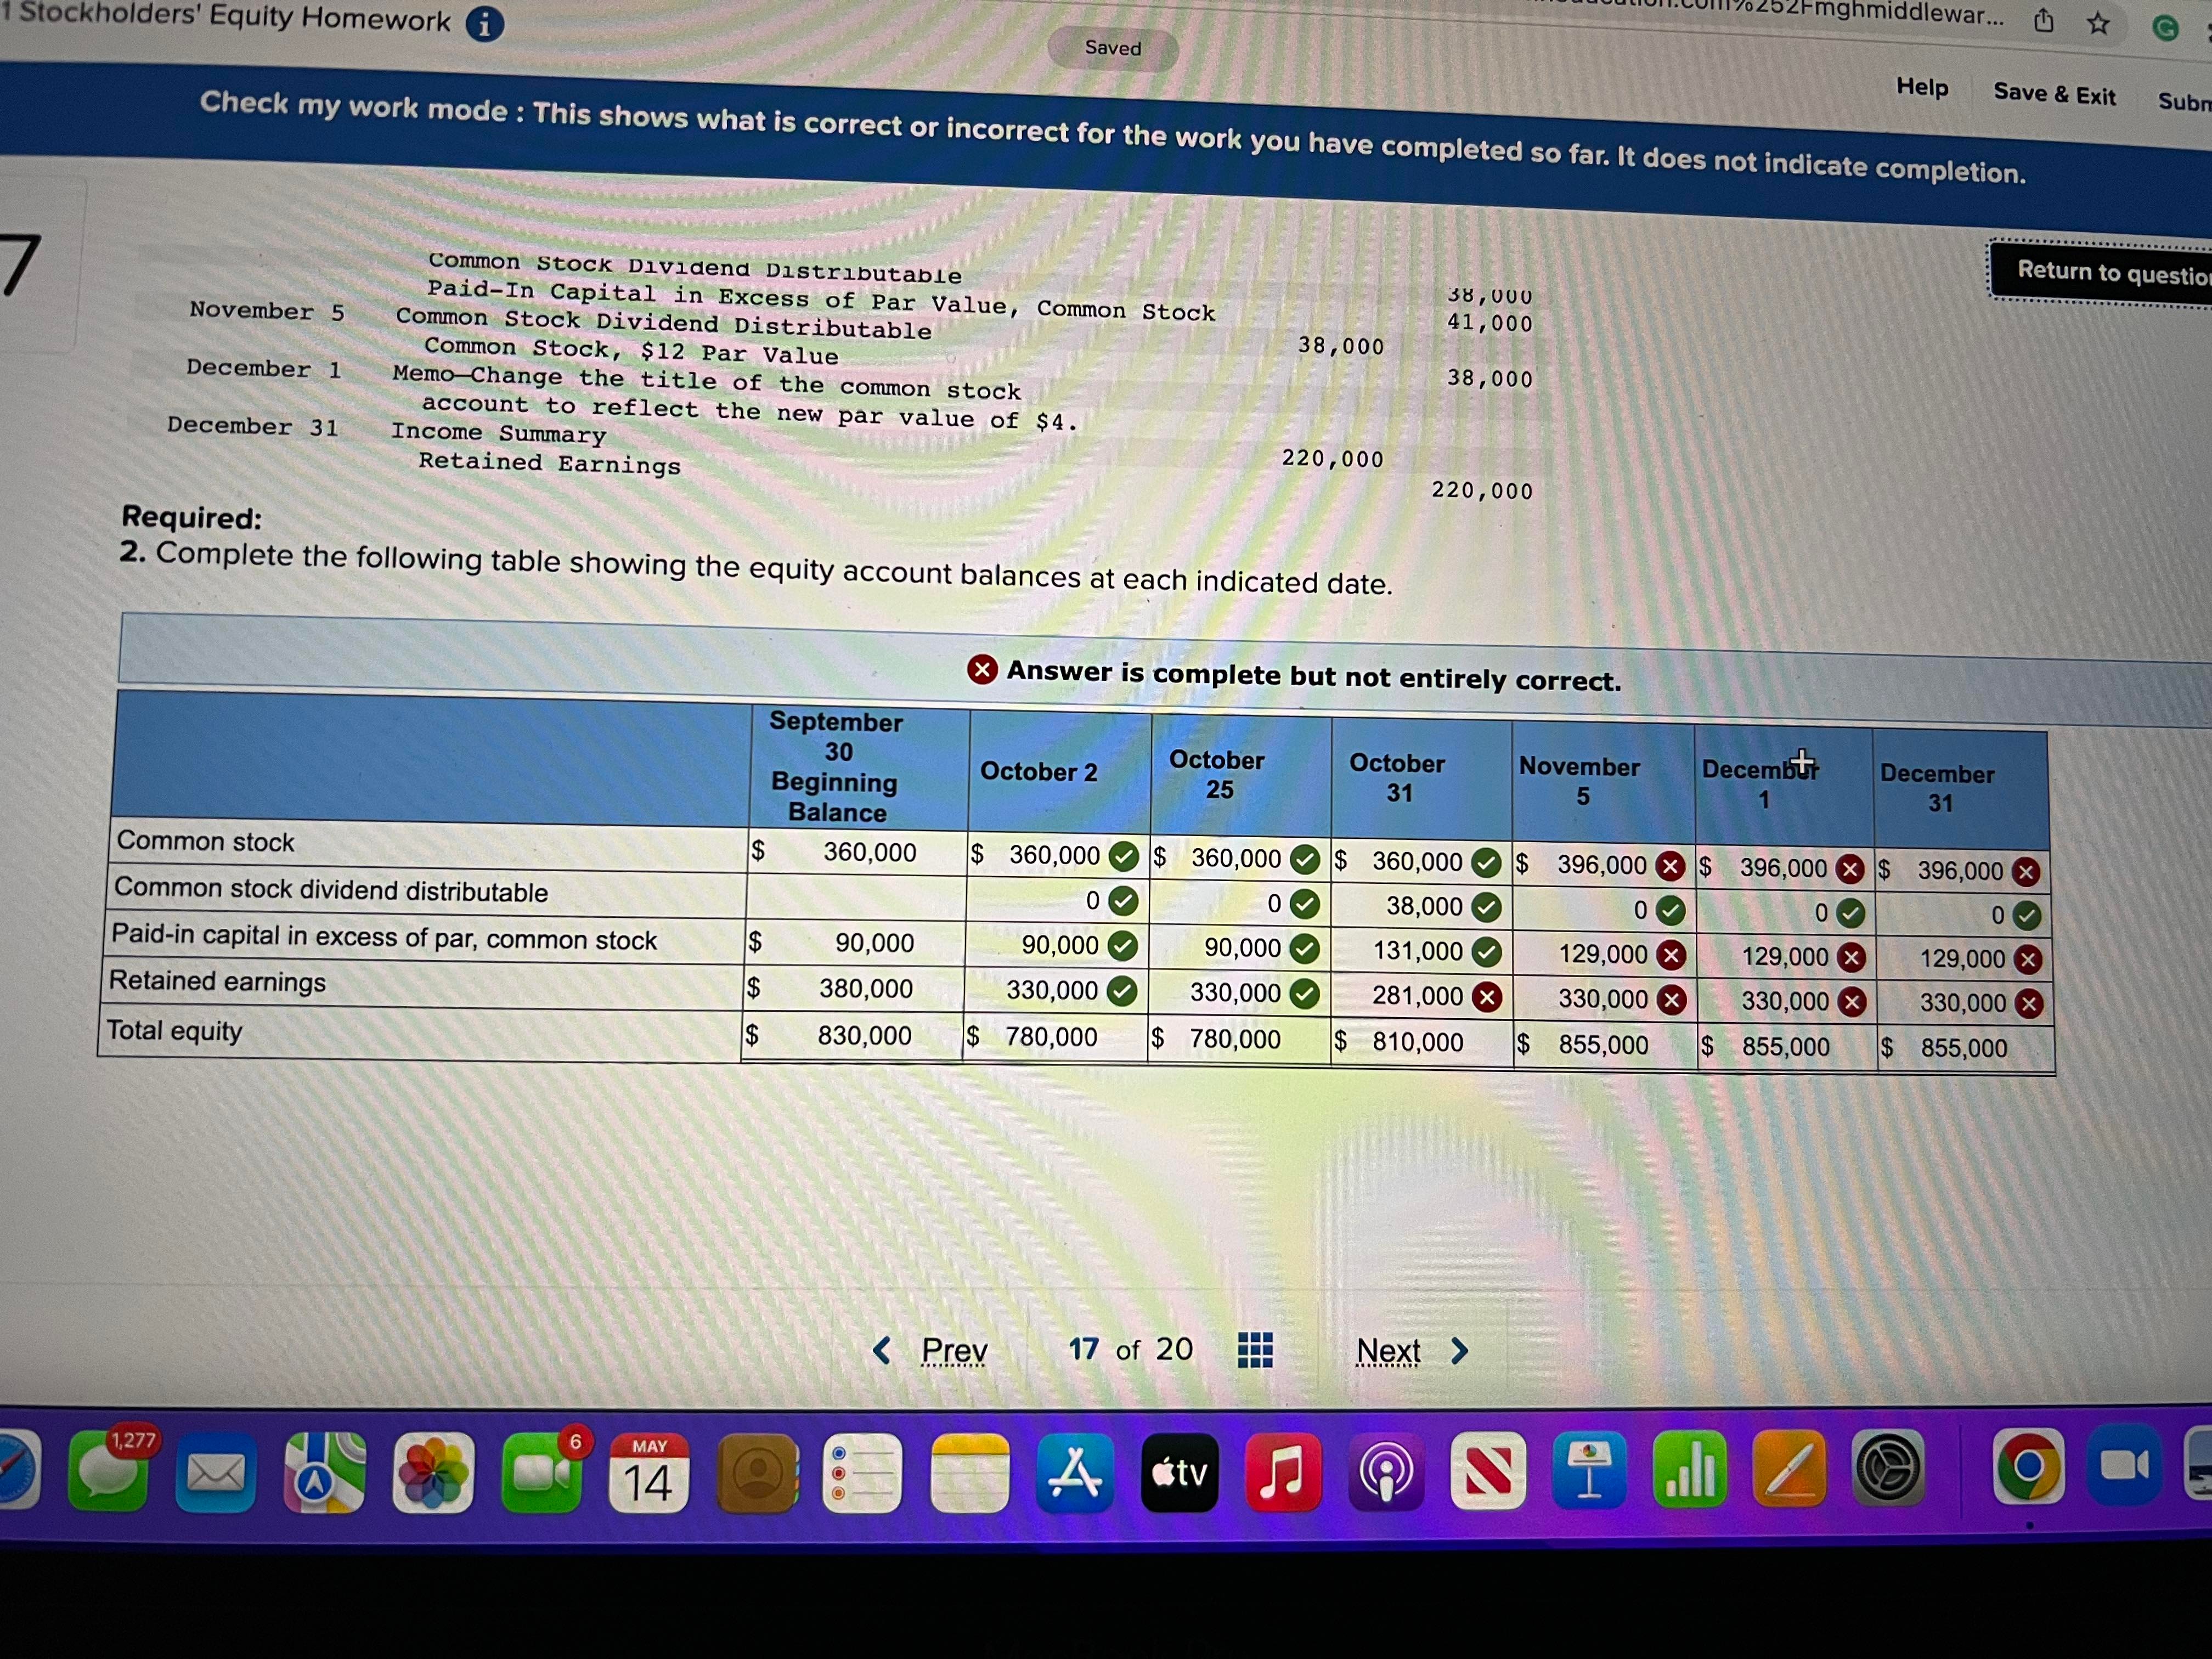Open Keynote from the dock
2212x1659 pixels.
(x=1590, y=1470)
